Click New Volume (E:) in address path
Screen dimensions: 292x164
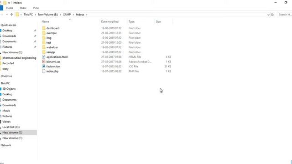click(48, 15)
